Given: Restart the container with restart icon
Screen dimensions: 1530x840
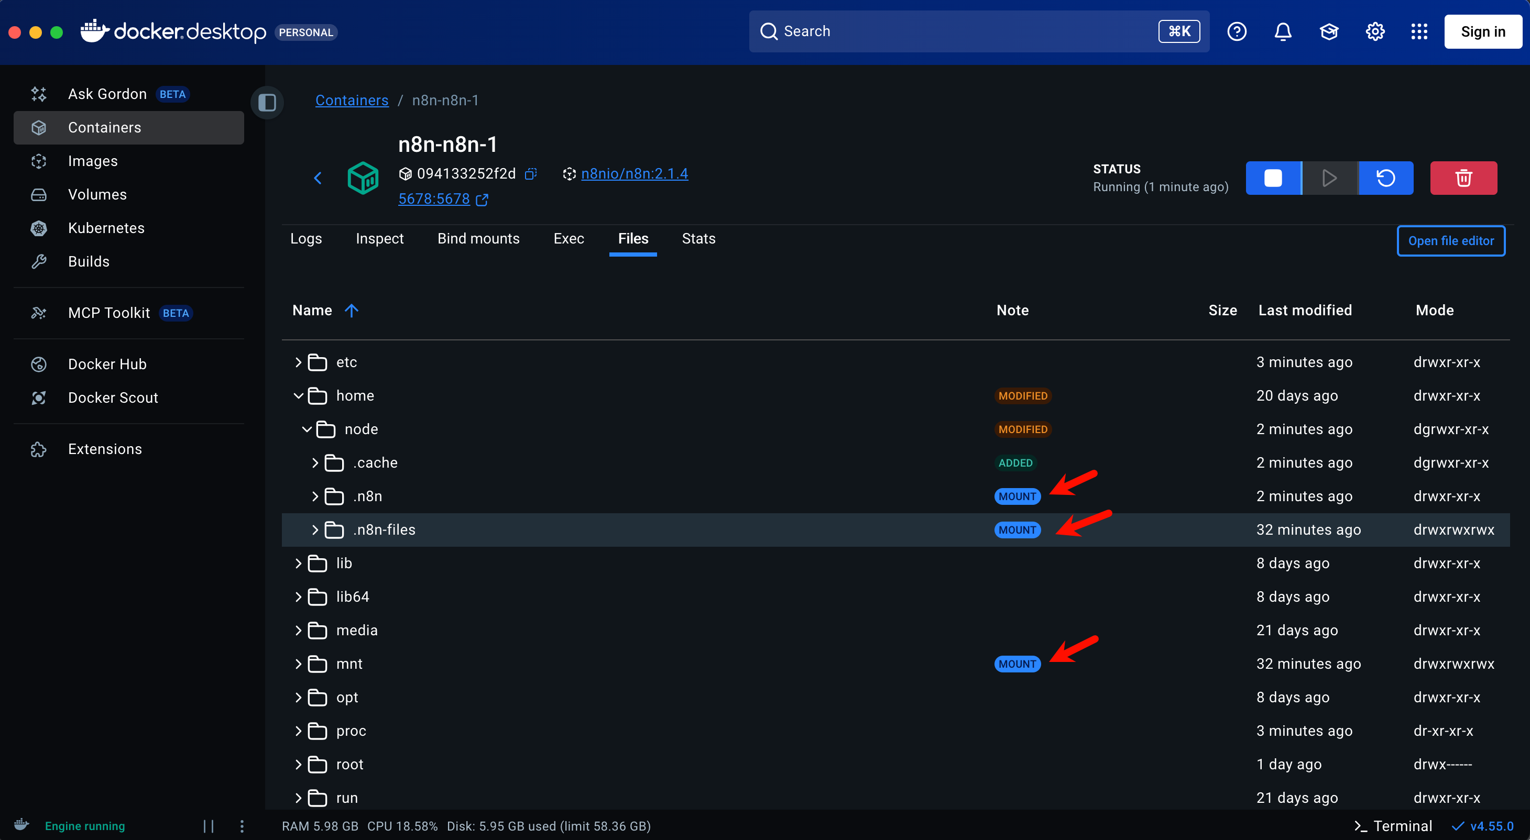Looking at the screenshot, I should pos(1386,178).
